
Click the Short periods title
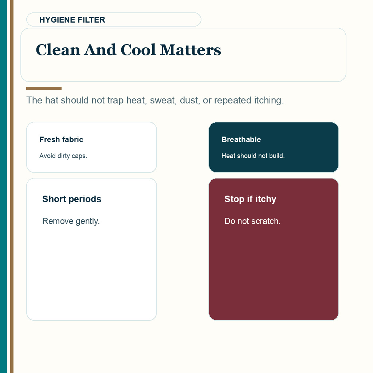point(72,199)
